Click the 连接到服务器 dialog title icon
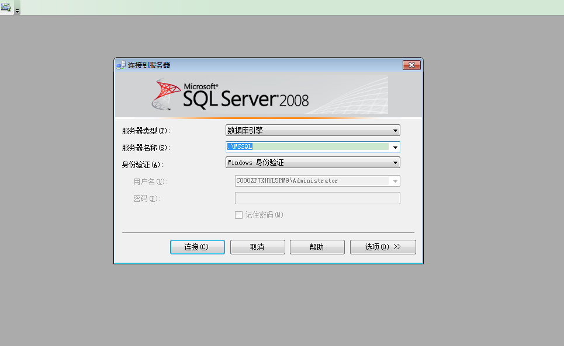The width and height of the screenshot is (564, 346). click(121, 65)
